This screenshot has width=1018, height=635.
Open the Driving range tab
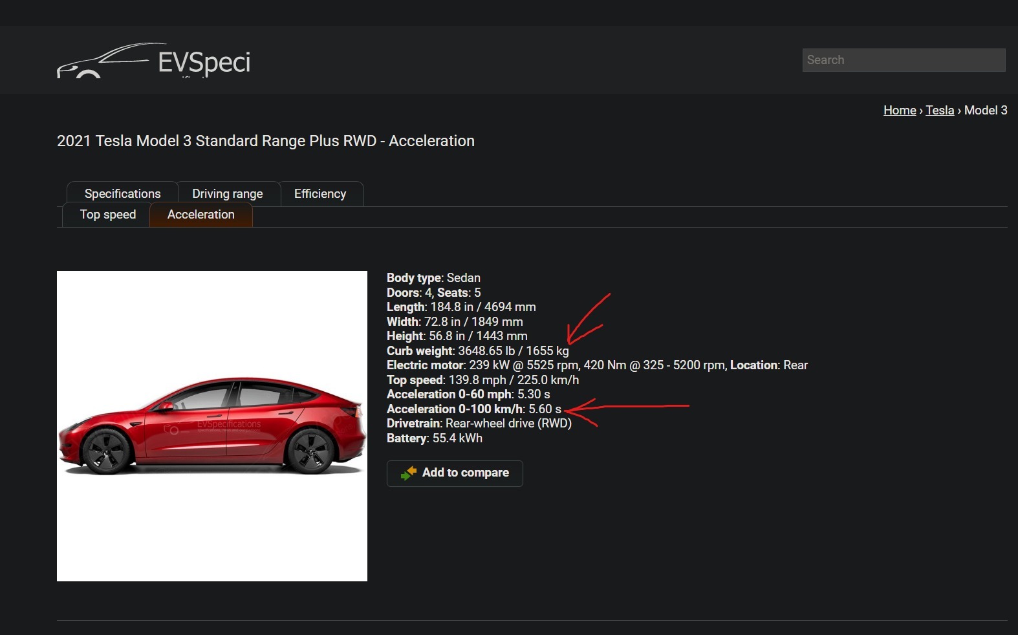click(228, 194)
